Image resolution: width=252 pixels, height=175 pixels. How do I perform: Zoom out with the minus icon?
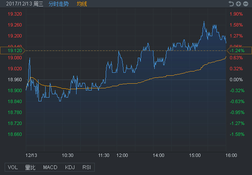[x=246, y=4]
